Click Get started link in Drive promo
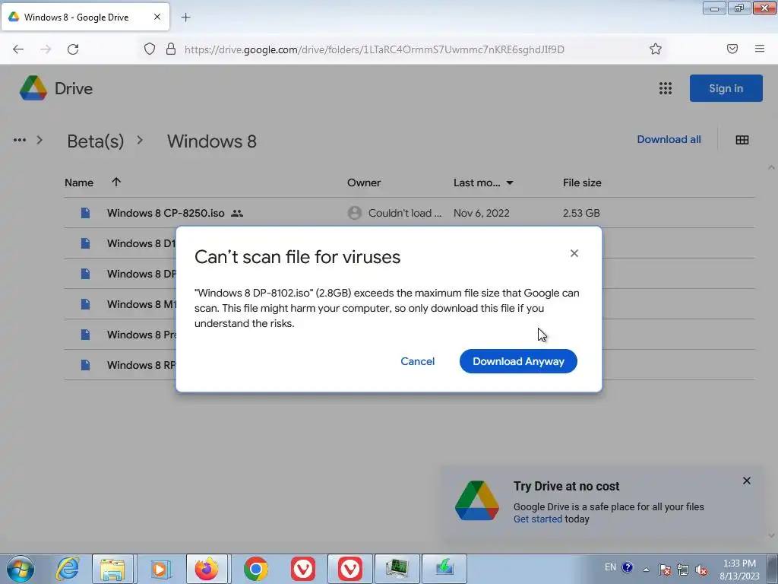The width and height of the screenshot is (778, 584). [537, 519]
